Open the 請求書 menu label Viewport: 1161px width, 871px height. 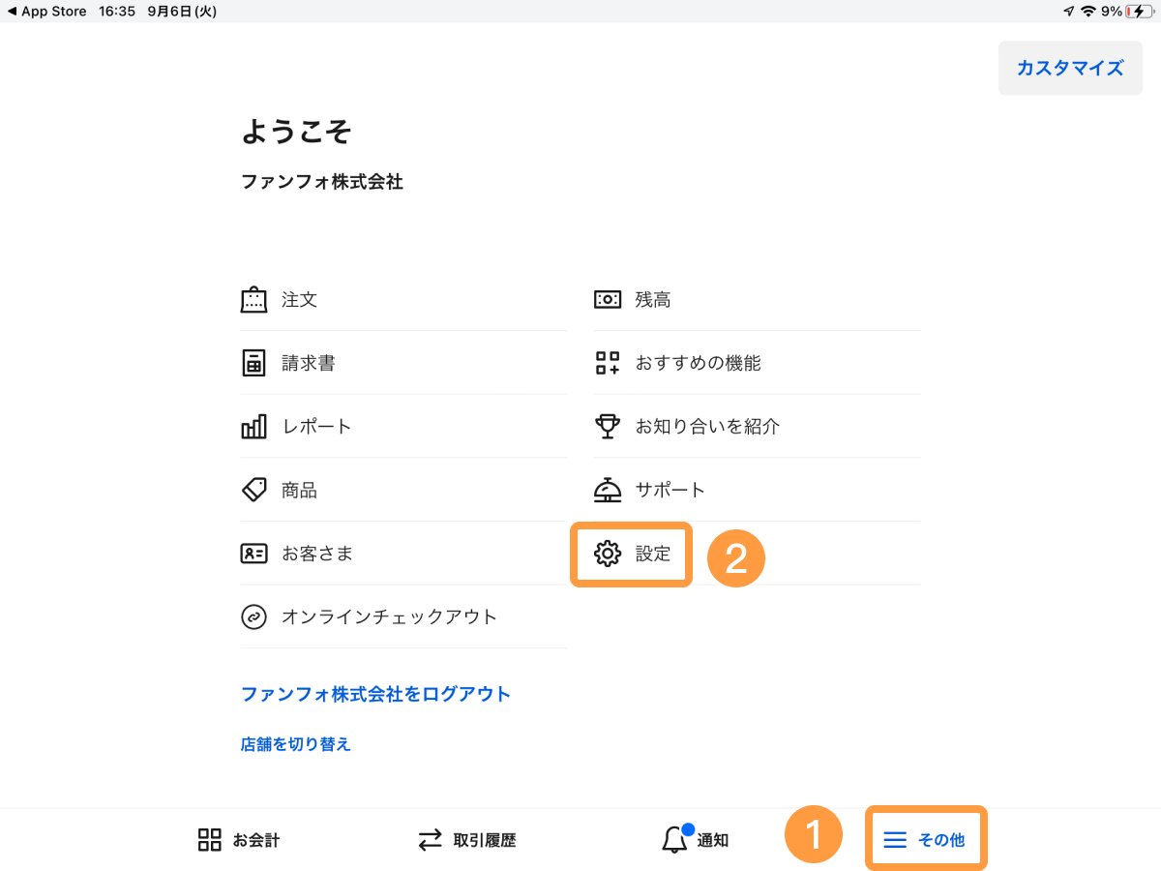tap(309, 363)
